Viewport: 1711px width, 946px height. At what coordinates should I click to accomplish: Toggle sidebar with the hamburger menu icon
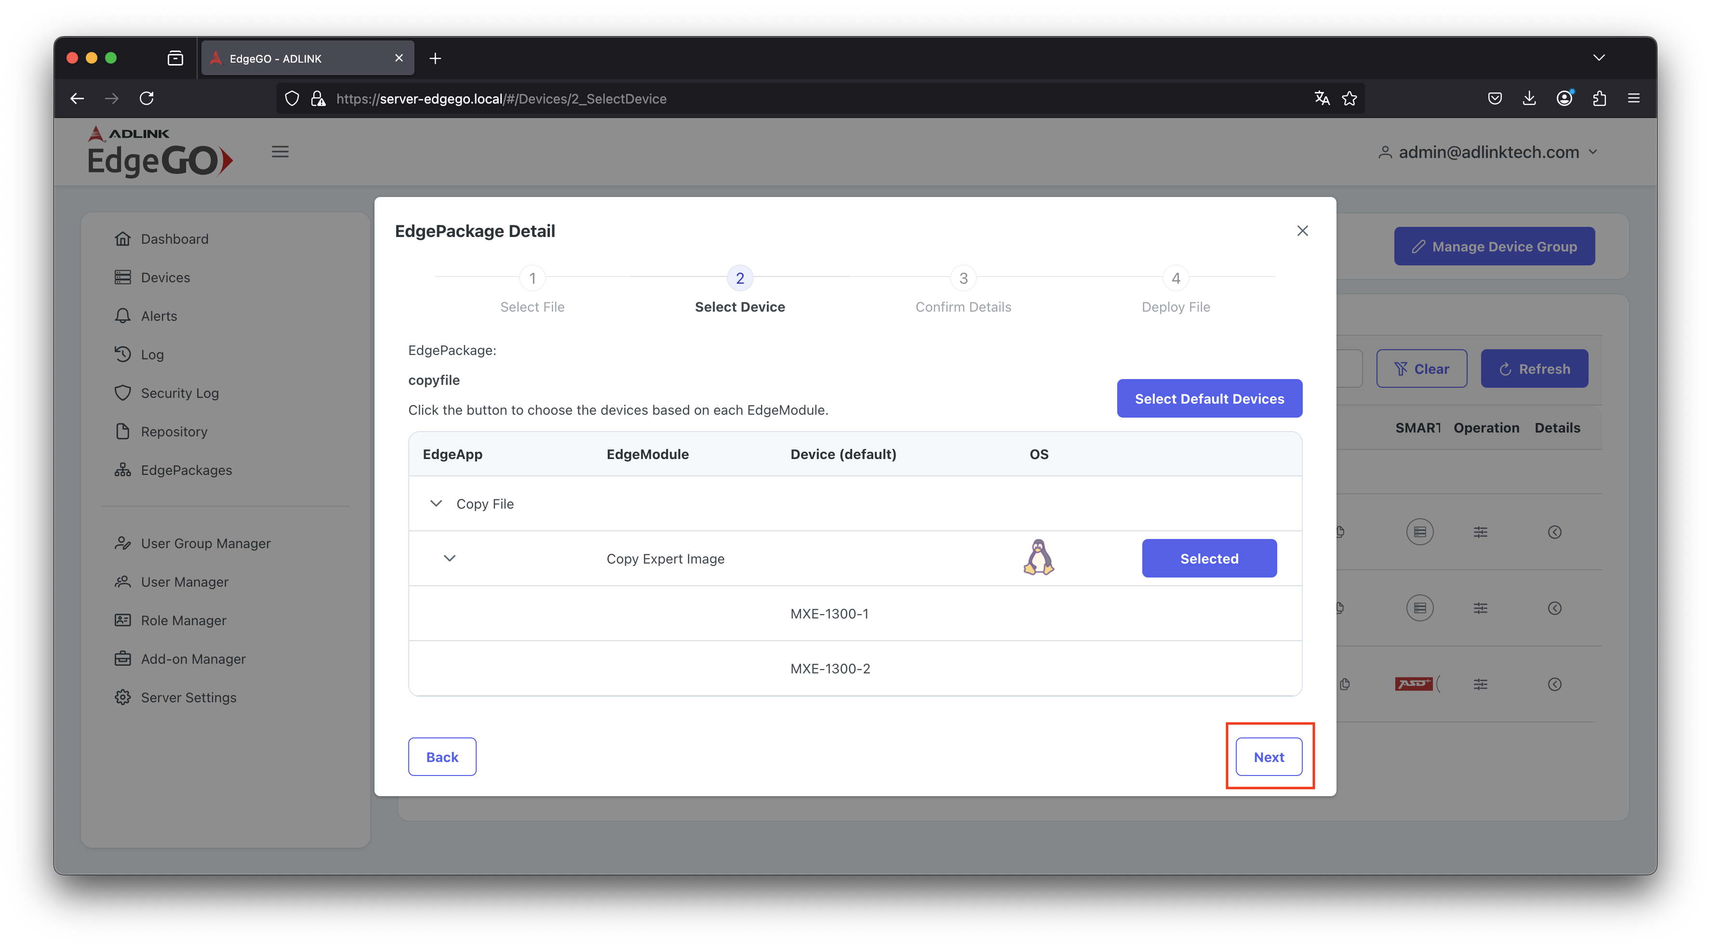(280, 152)
